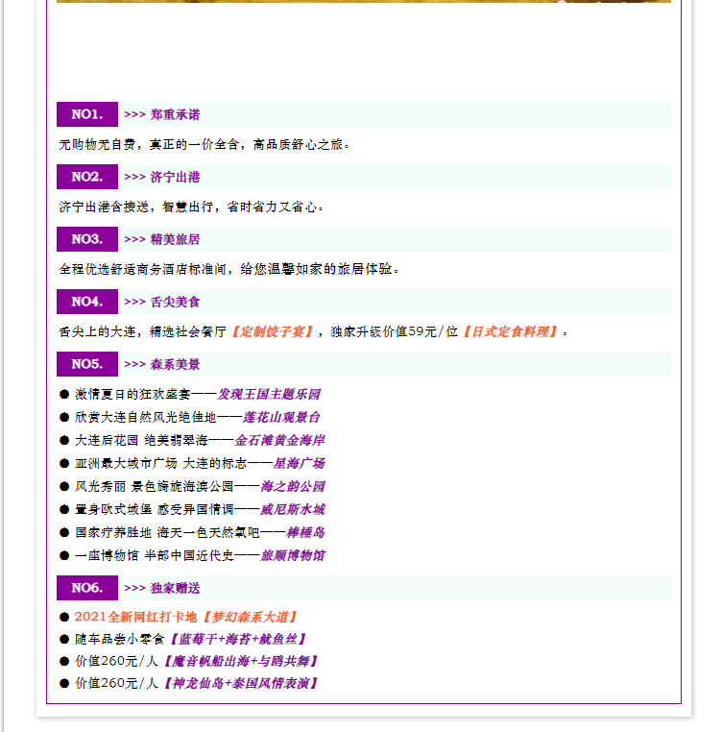Click purple text 【蓝莓干+海苔+鱿鱼丝】
Viewport: 722px width, 732px height.
237,639
